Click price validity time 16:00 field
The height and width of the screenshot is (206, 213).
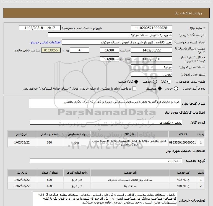(110, 59)
